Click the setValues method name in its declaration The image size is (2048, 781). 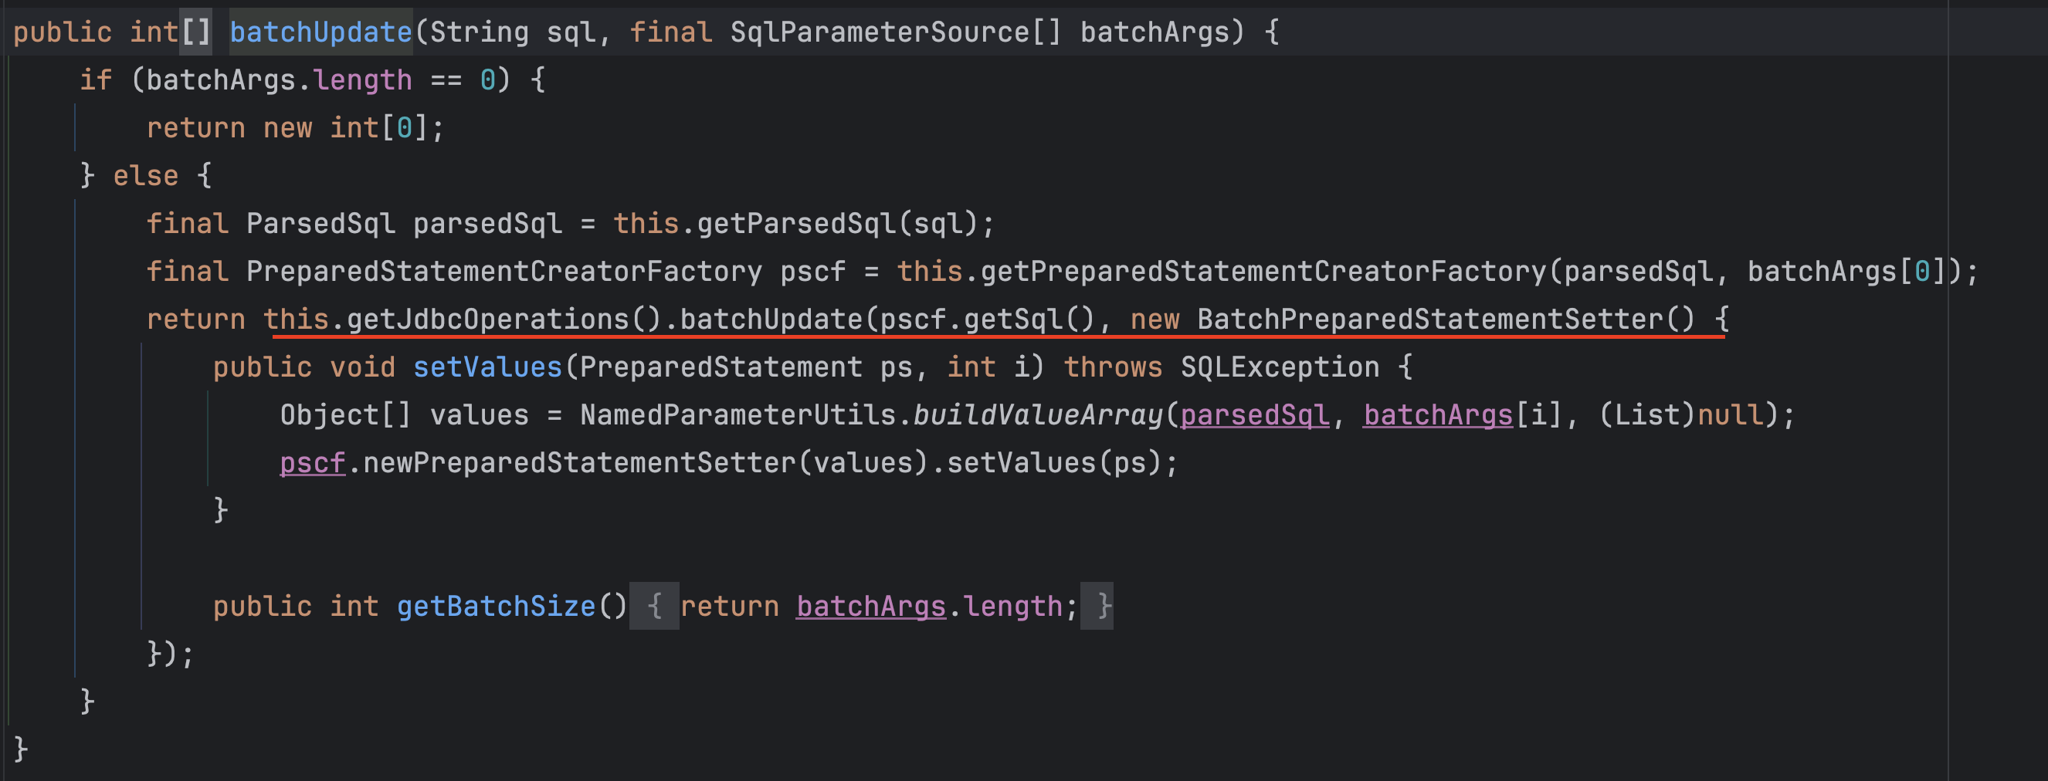(x=487, y=367)
